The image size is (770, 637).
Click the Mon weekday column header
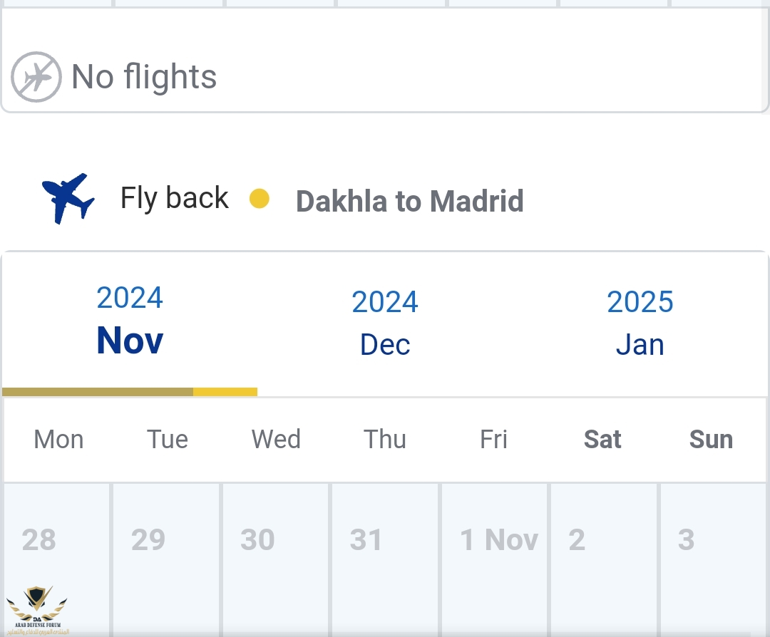pos(58,440)
